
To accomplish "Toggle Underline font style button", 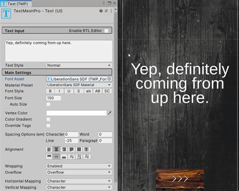I will coord(69,91).
